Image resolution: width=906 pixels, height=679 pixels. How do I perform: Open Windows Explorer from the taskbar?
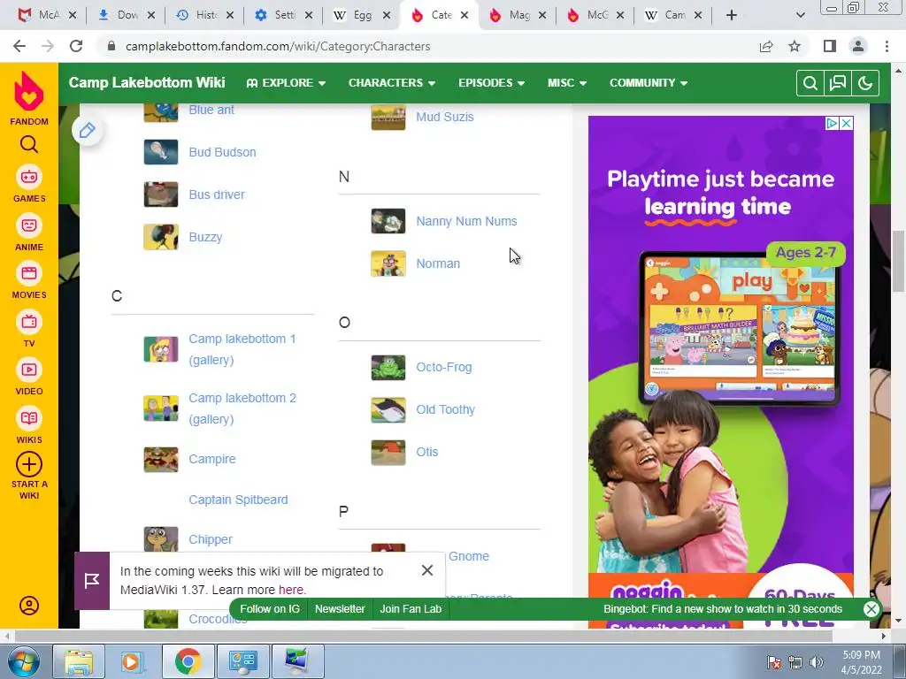point(79,661)
